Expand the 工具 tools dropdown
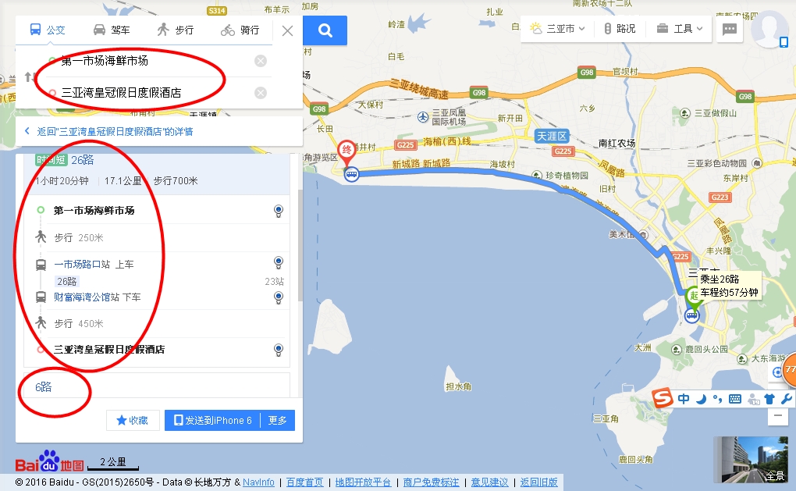 coord(680,29)
